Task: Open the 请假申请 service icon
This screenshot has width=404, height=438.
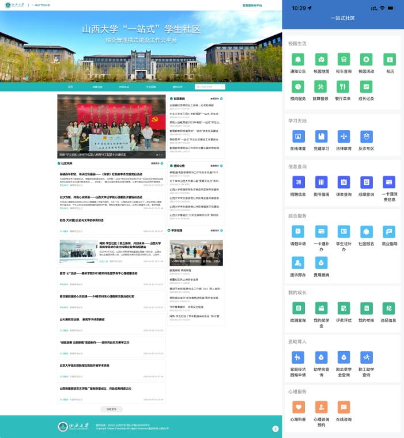Action: (298, 231)
